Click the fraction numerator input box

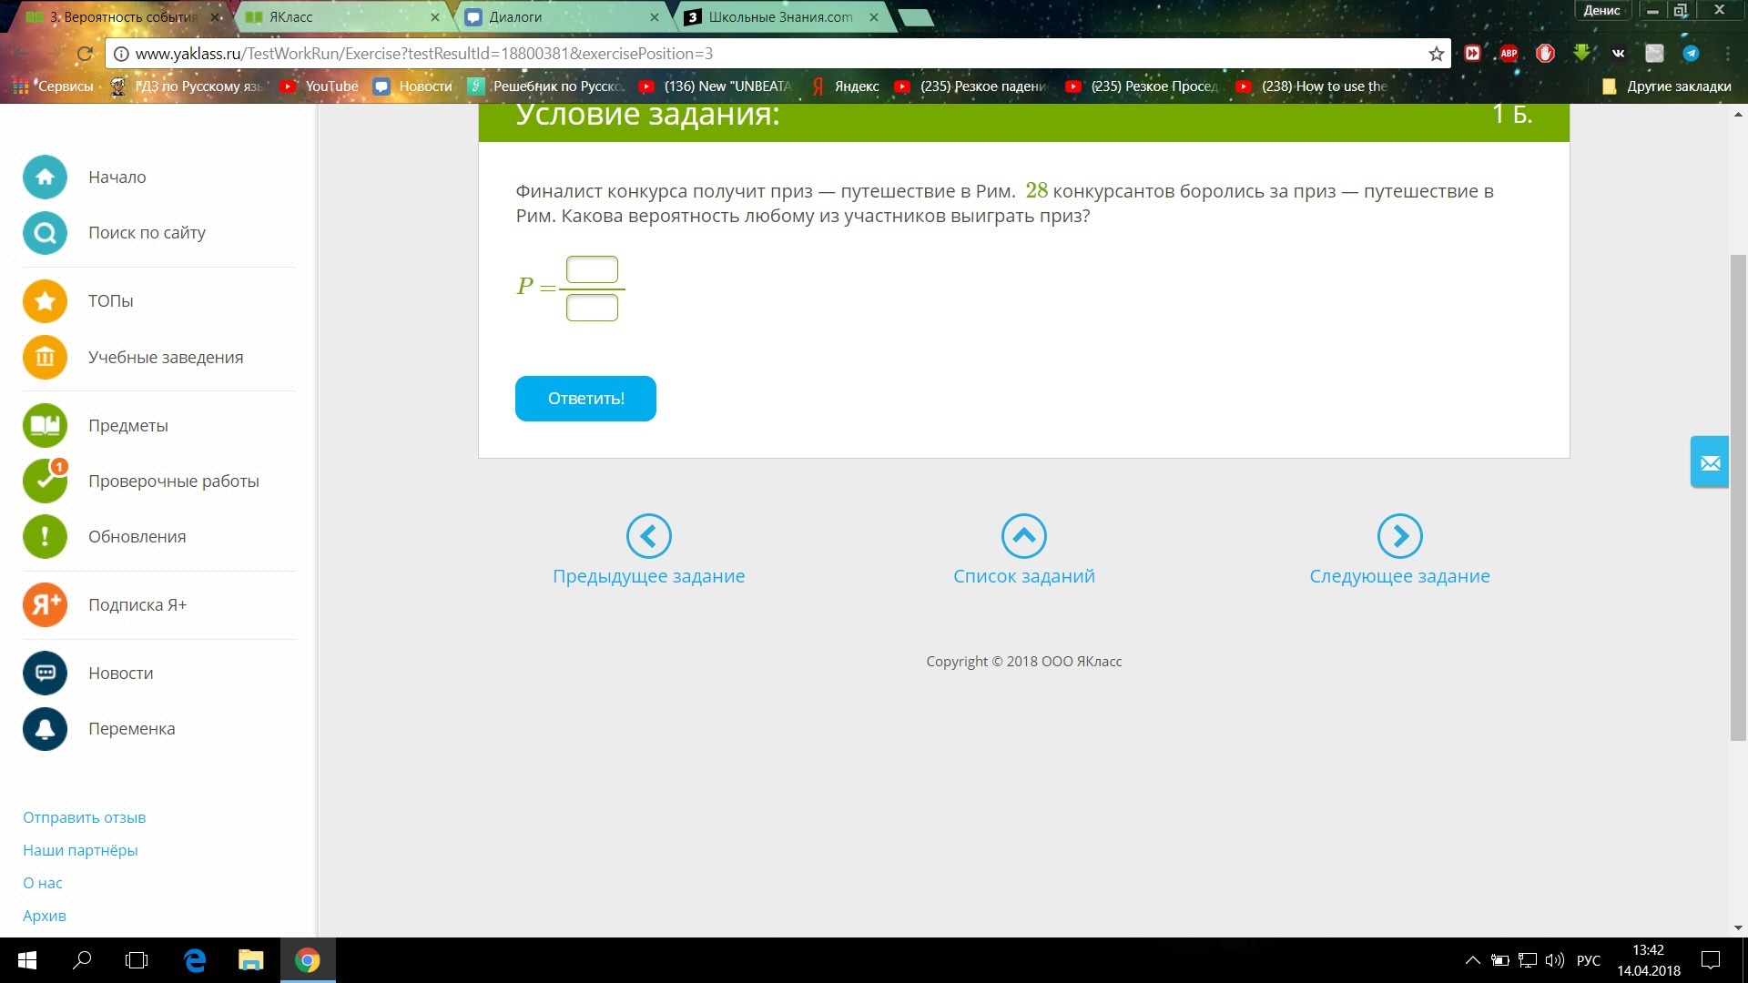[592, 269]
